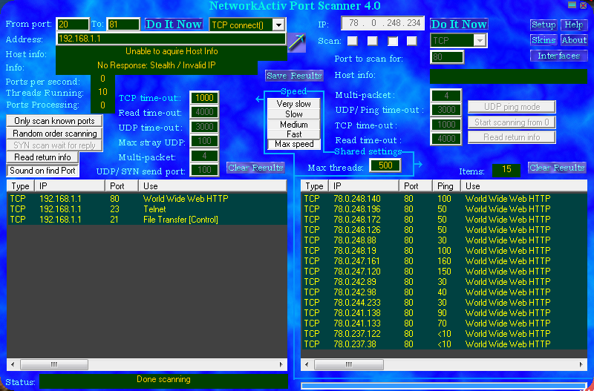Open About
The height and width of the screenshot is (391, 594).
(574, 40)
